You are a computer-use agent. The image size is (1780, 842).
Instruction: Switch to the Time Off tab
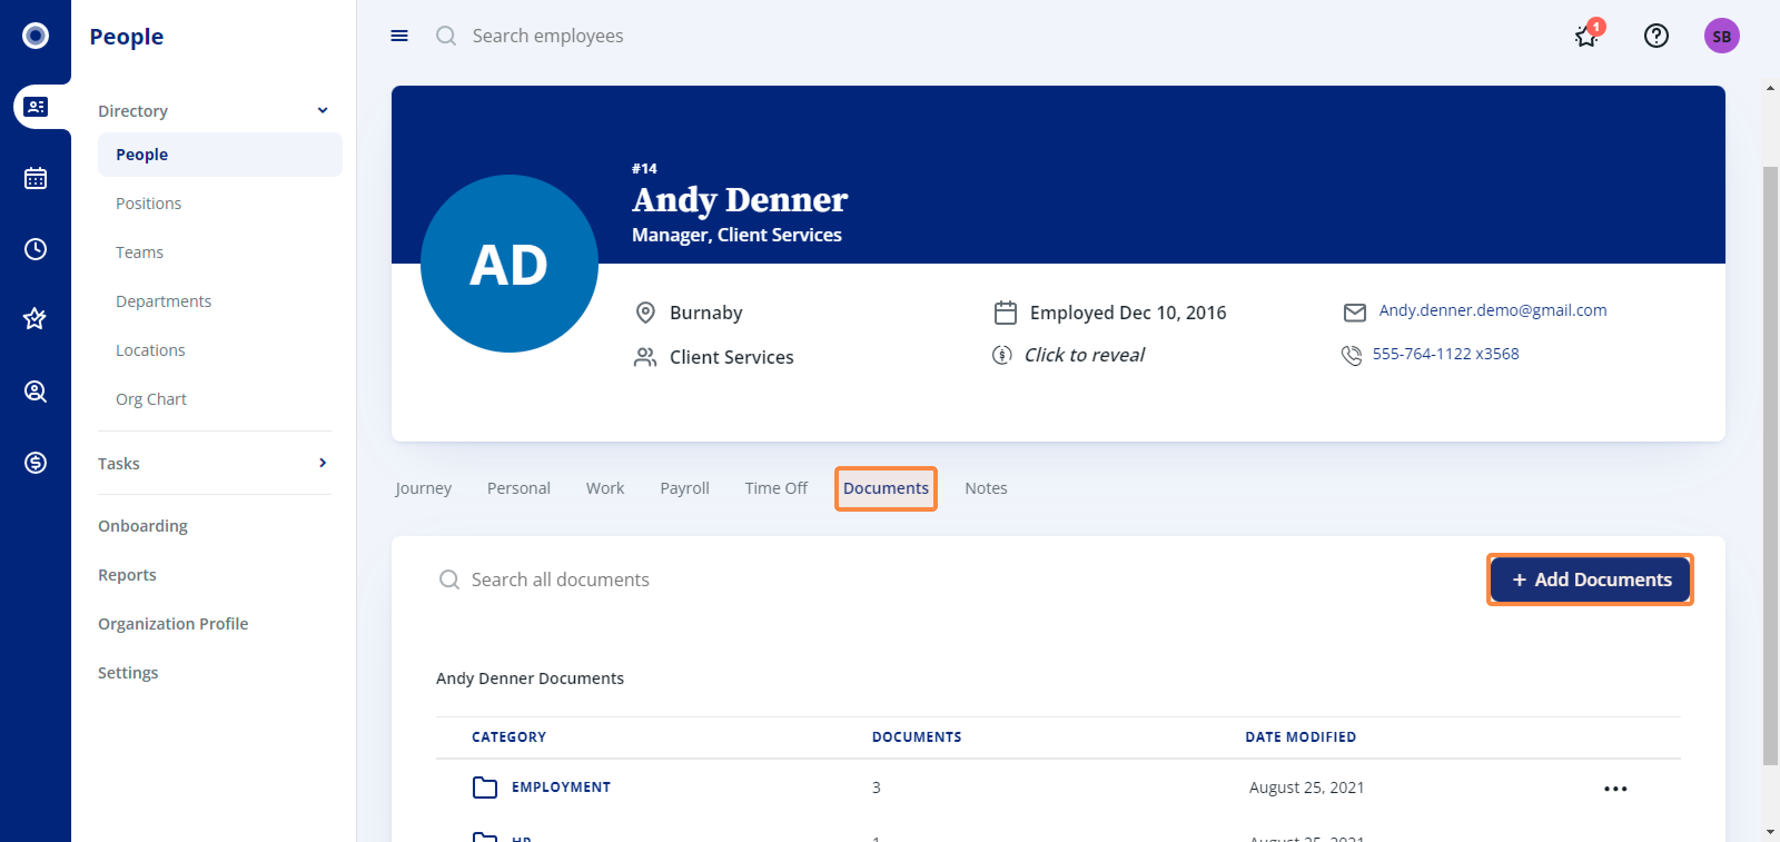click(776, 488)
